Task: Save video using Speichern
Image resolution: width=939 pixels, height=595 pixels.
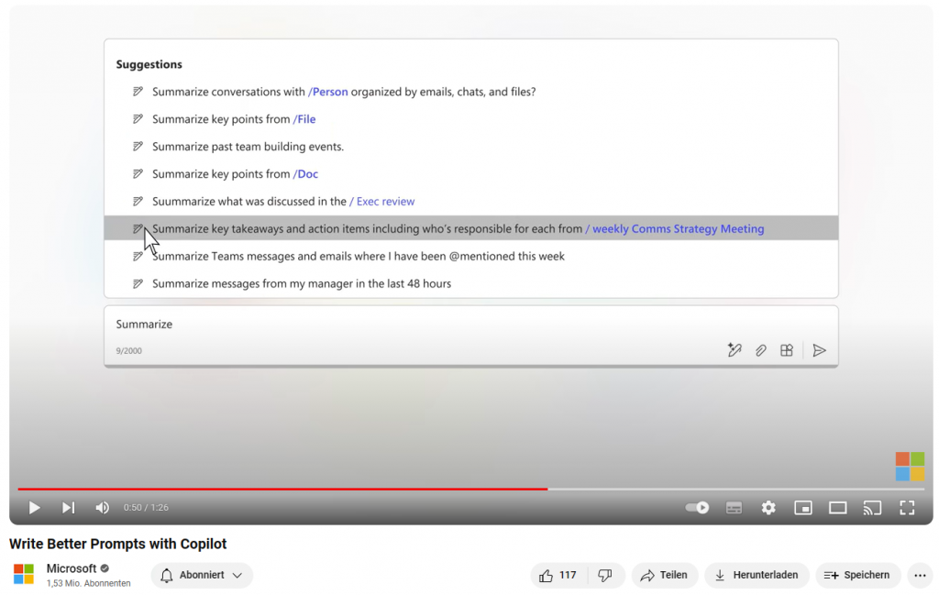Action: [x=858, y=575]
